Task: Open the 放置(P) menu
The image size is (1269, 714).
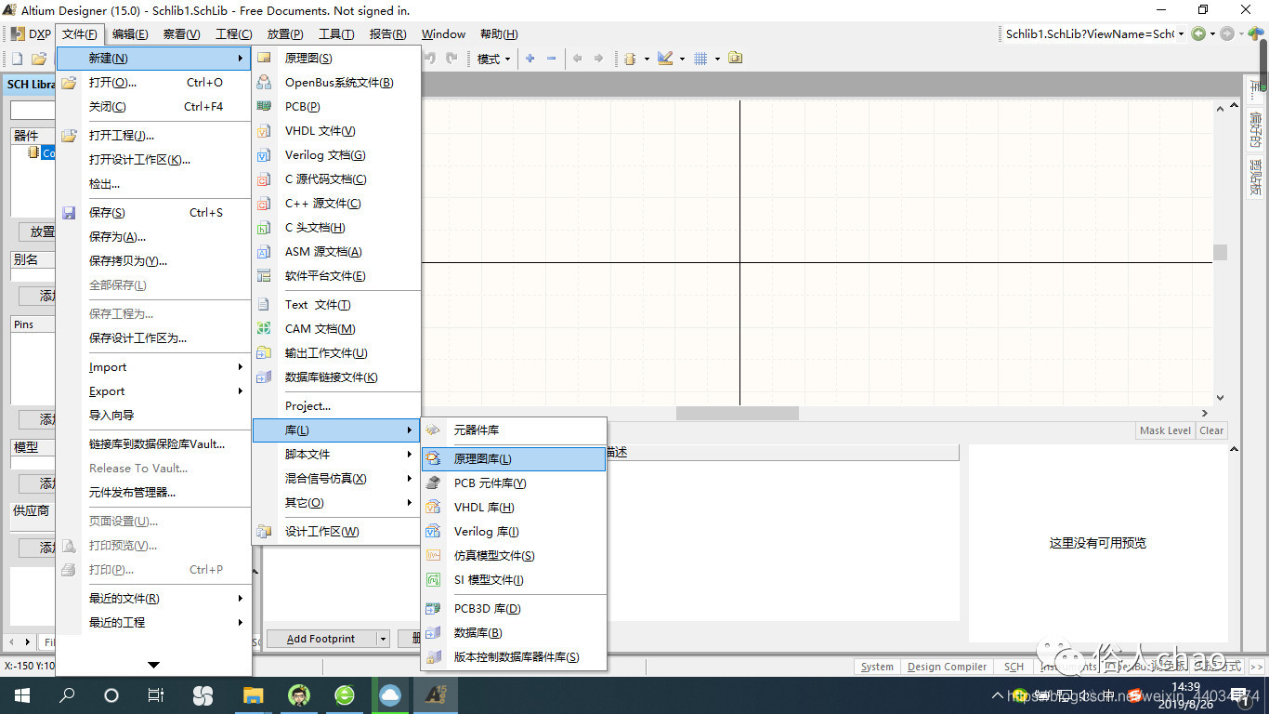Action: pyautogui.click(x=285, y=34)
